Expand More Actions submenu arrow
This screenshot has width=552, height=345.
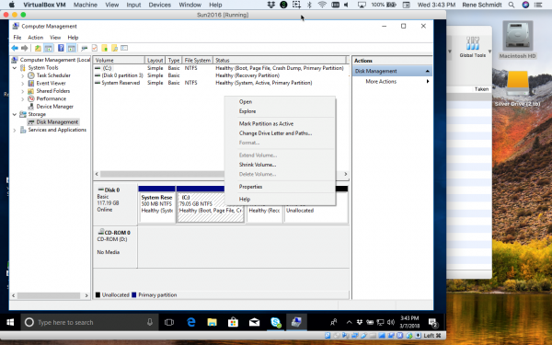(428, 81)
